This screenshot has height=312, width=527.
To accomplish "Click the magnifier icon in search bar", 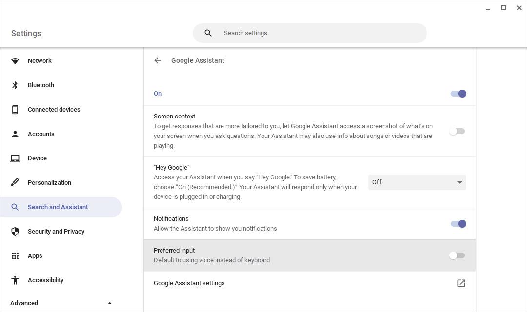I will 208,33.
